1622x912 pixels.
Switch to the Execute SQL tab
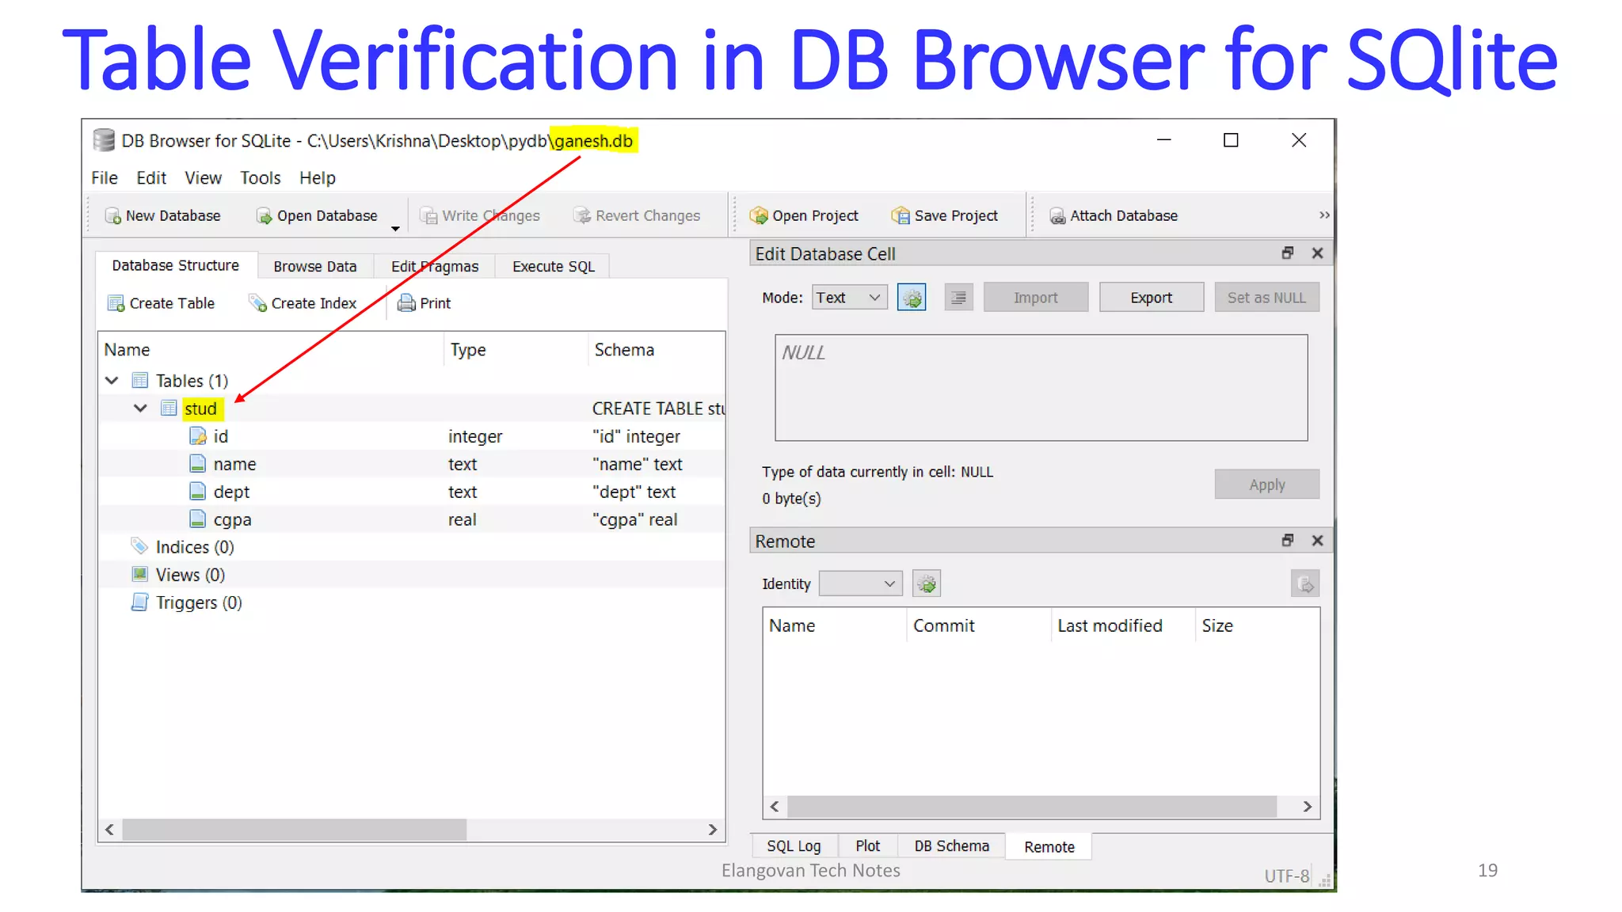pyautogui.click(x=554, y=267)
